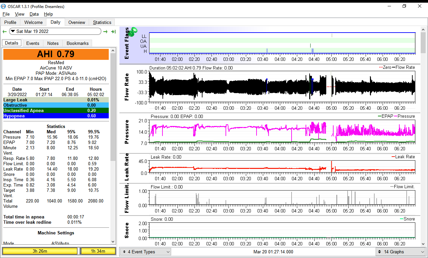The width and height of the screenshot is (428, 258).
Task: Click the Snore graph vertical label
Action: tap(127, 230)
